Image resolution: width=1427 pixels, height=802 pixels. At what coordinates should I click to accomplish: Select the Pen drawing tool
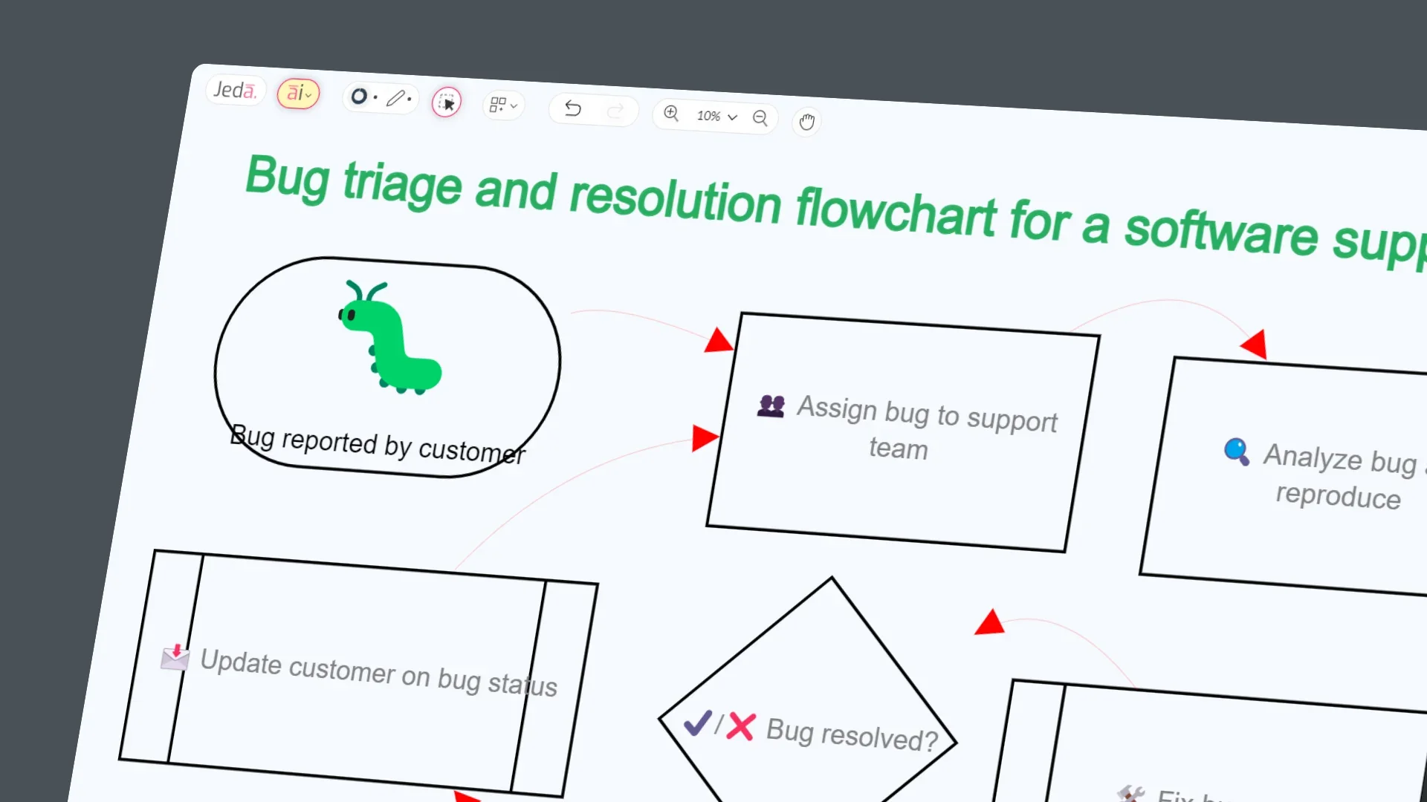[x=396, y=99]
